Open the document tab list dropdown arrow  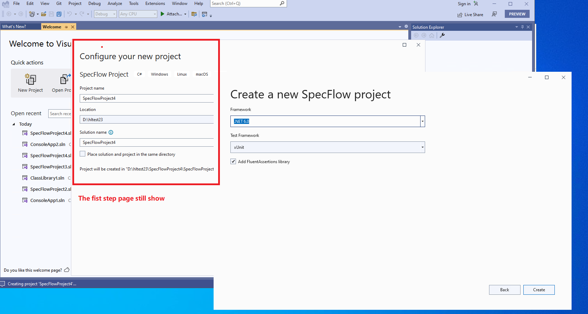click(400, 27)
